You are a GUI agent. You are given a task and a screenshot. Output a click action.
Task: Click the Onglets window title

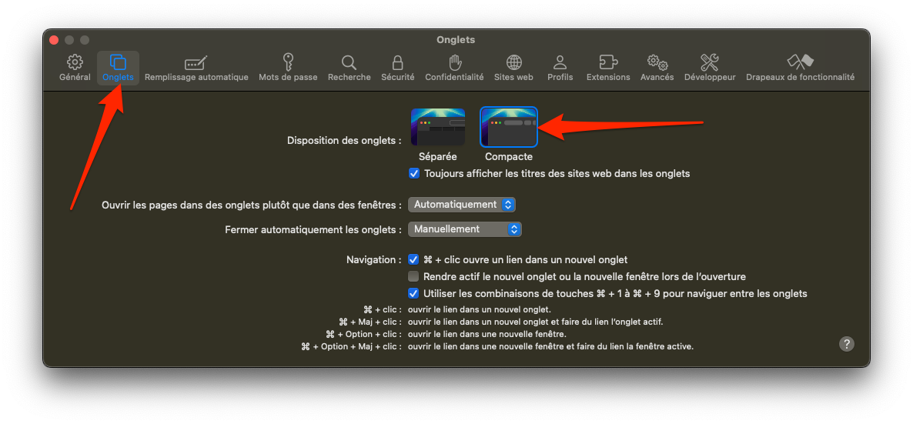click(x=456, y=40)
